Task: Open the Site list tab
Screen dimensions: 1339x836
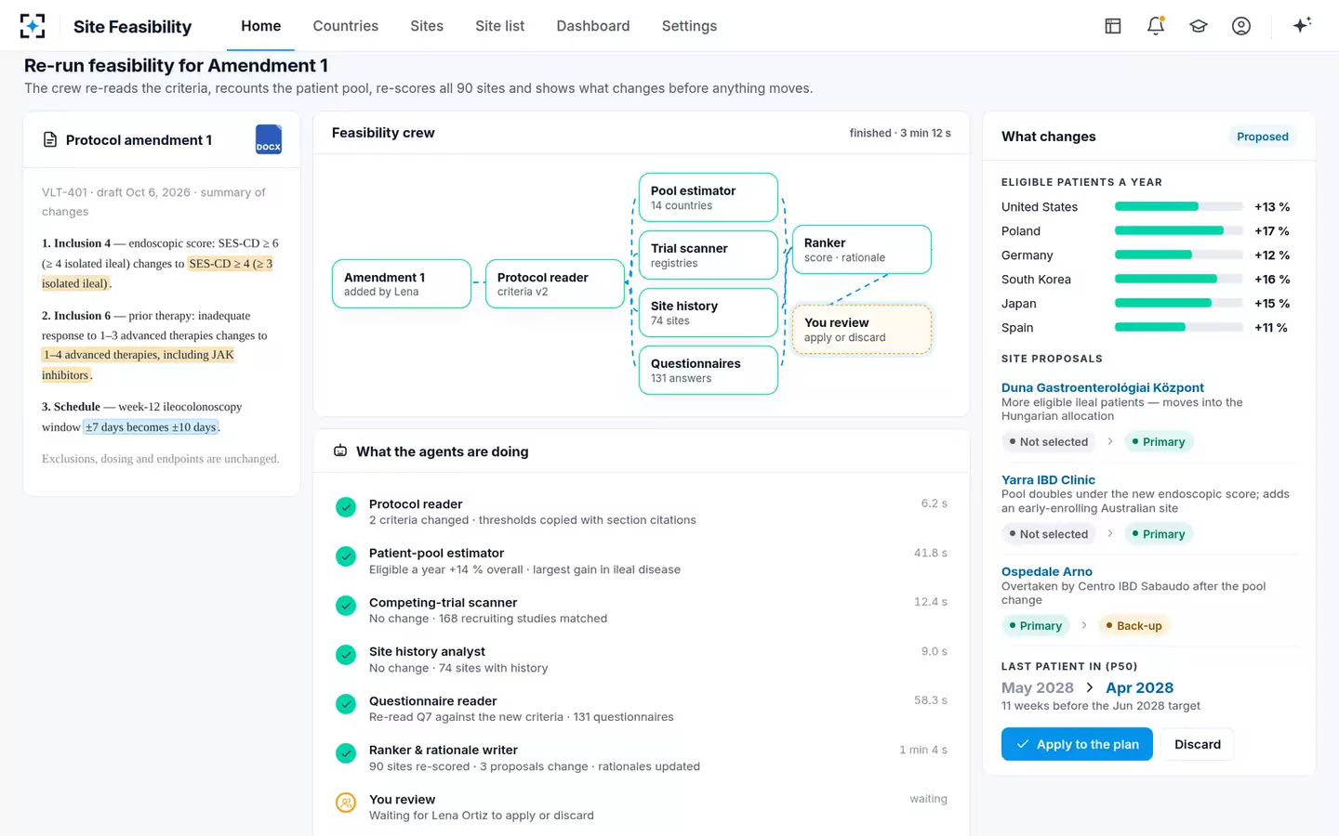Action: 500,26
